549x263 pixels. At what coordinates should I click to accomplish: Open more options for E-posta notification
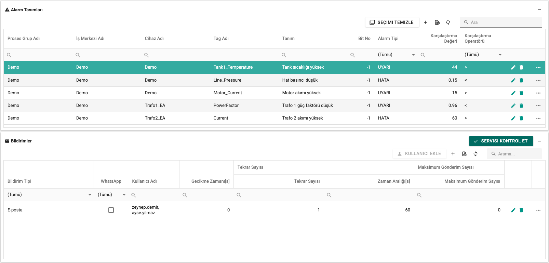pyautogui.click(x=538, y=210)
